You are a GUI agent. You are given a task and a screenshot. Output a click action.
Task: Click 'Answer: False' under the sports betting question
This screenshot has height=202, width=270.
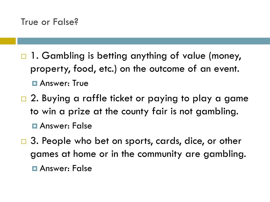(x=66, y=169)
